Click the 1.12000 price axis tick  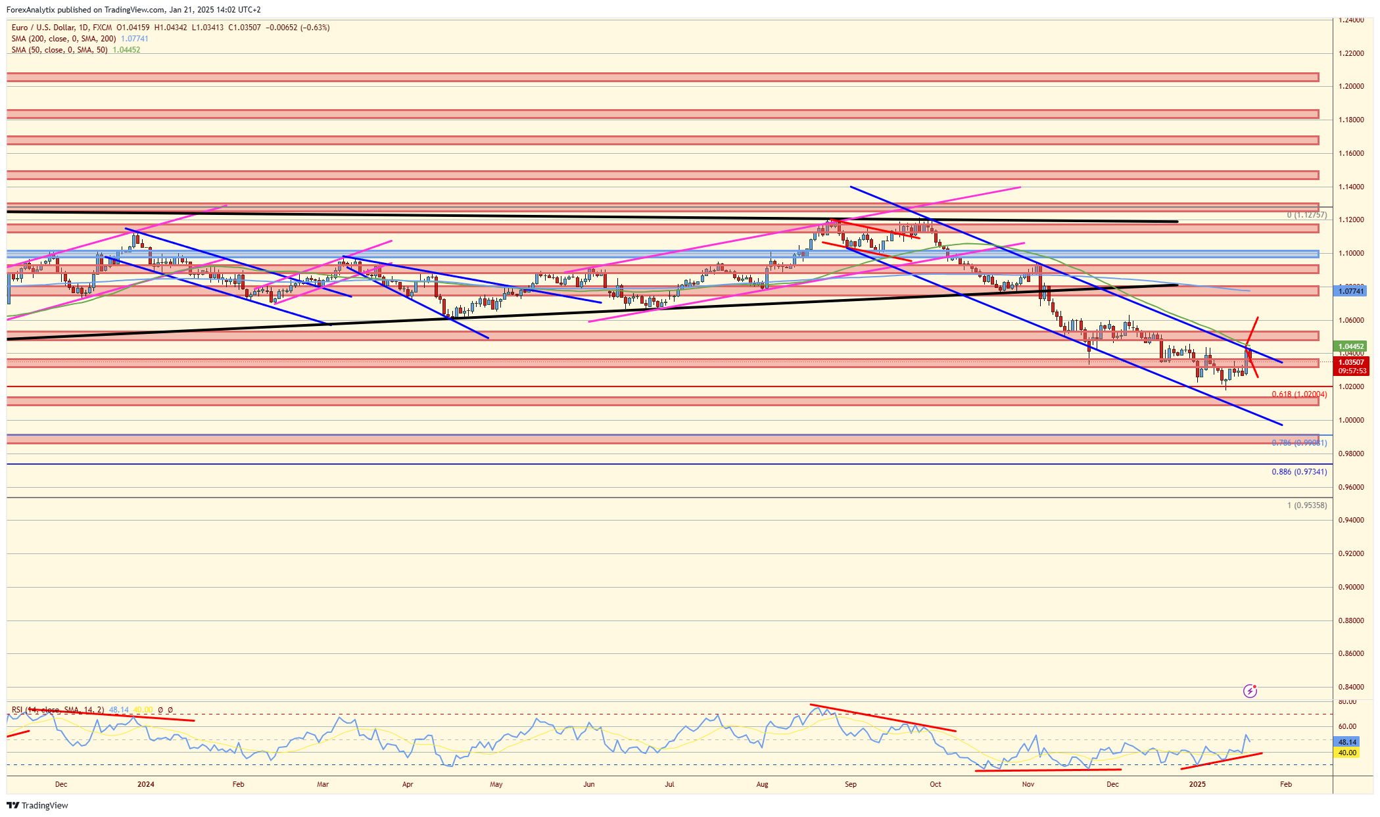click(x=1351, y=220)
